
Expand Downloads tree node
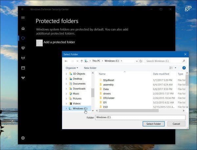(x=66, y=89)
